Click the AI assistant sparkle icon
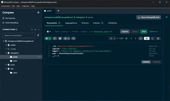Image resolution: width=170 pixels, height=101 pixels. click(167, 17)
